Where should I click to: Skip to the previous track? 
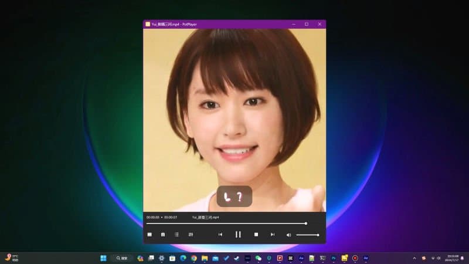pyautogui.click(x=220, y=235)
